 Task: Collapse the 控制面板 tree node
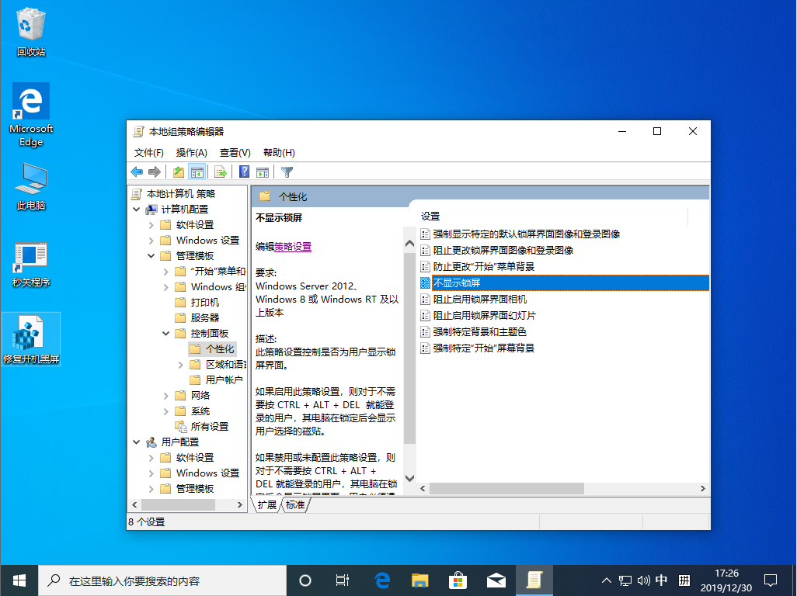coord(165,333)
